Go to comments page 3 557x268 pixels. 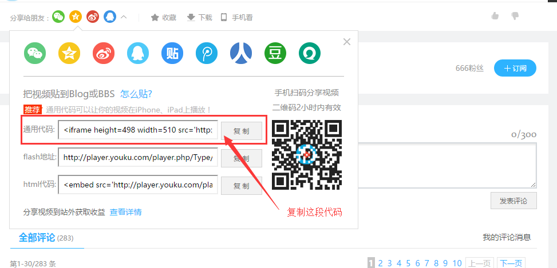tap(390, 263)
